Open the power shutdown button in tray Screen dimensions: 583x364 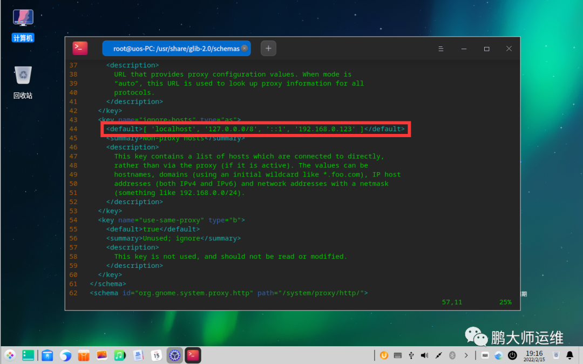(512, 355)
